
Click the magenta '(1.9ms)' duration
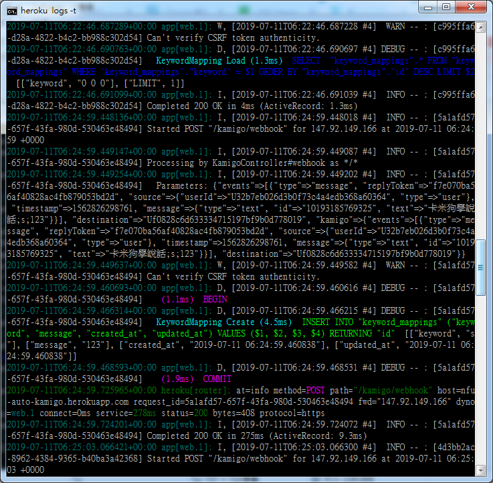click(177, 379)
